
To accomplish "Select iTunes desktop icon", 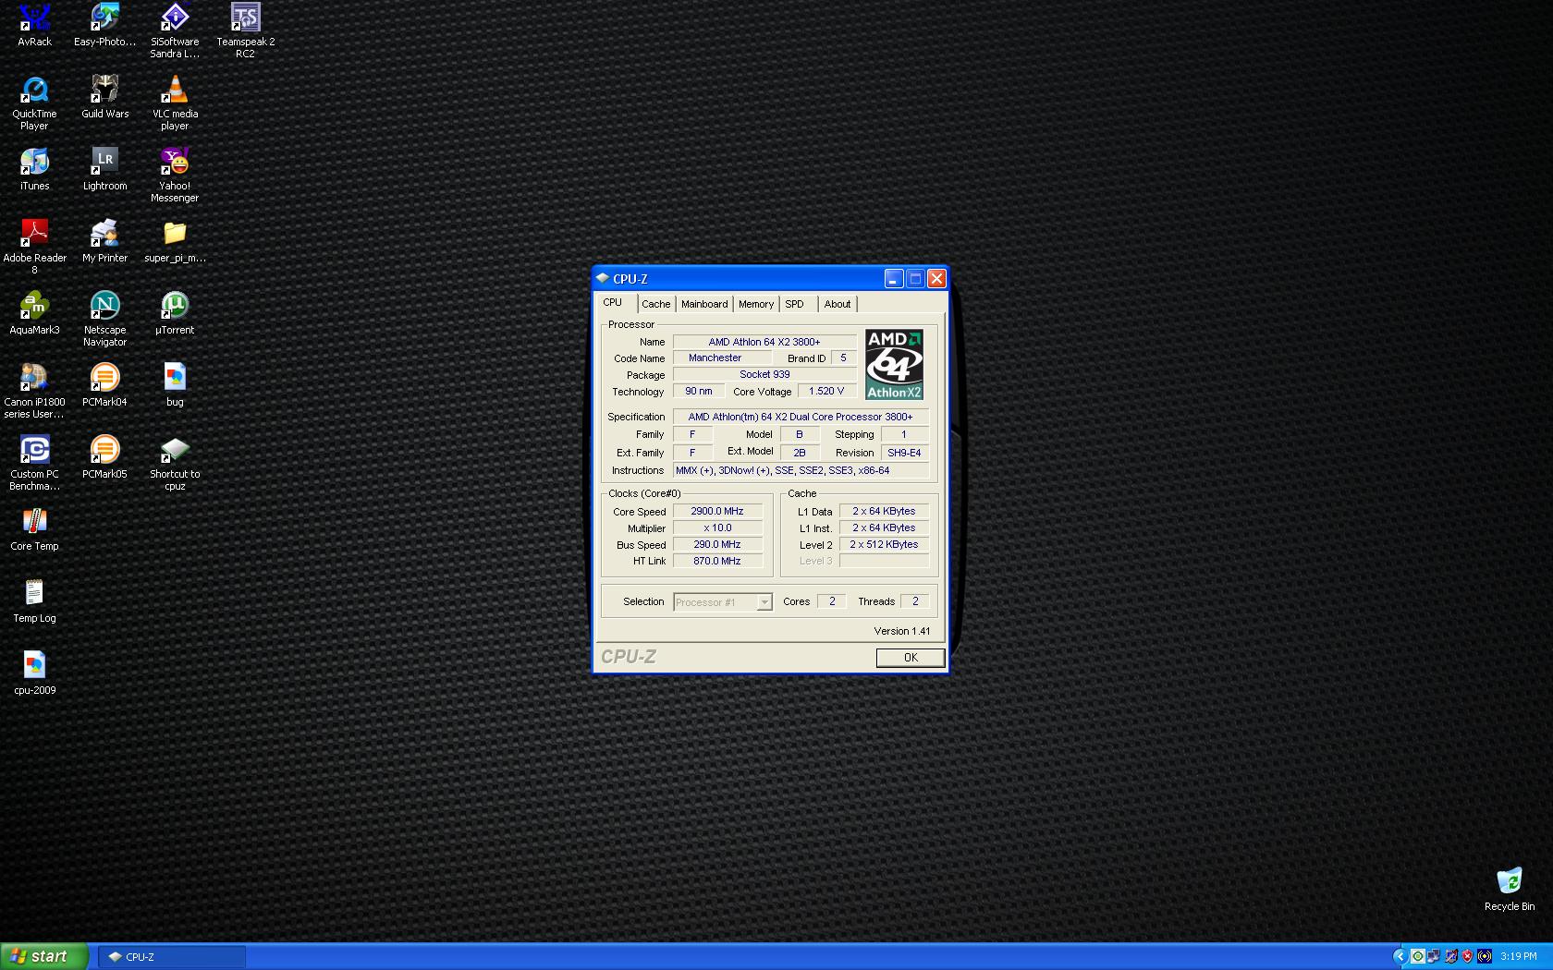I will click(x=34, y=169).
